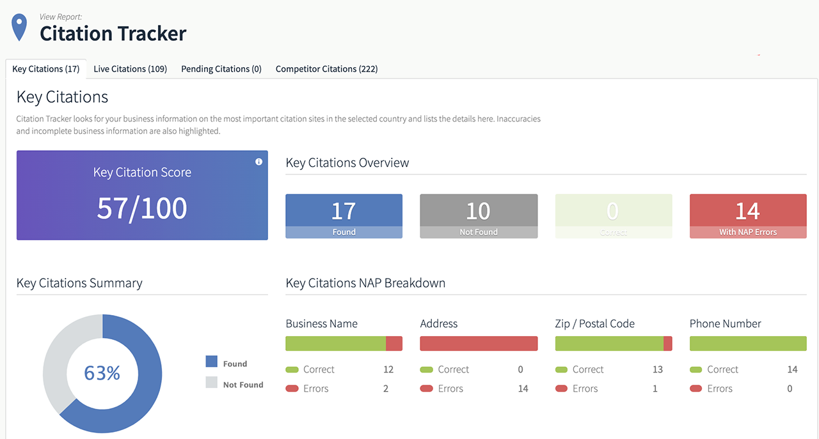Click the With NAP Errors stat box
819x439 pixels.
747,216
